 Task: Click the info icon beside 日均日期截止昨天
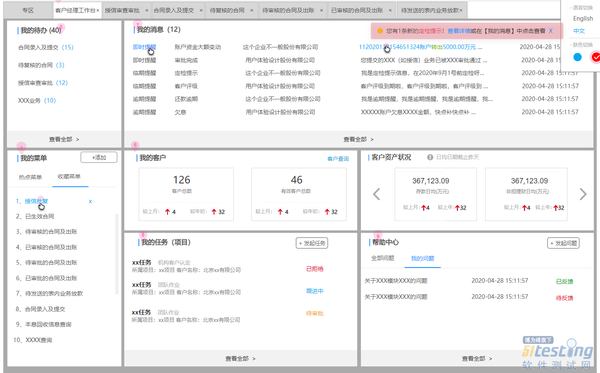430,157
